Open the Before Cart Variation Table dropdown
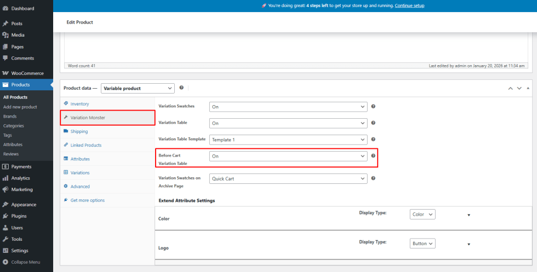This screenshot has width=537, height=272. pyautogui.click(x=288, y=156)
